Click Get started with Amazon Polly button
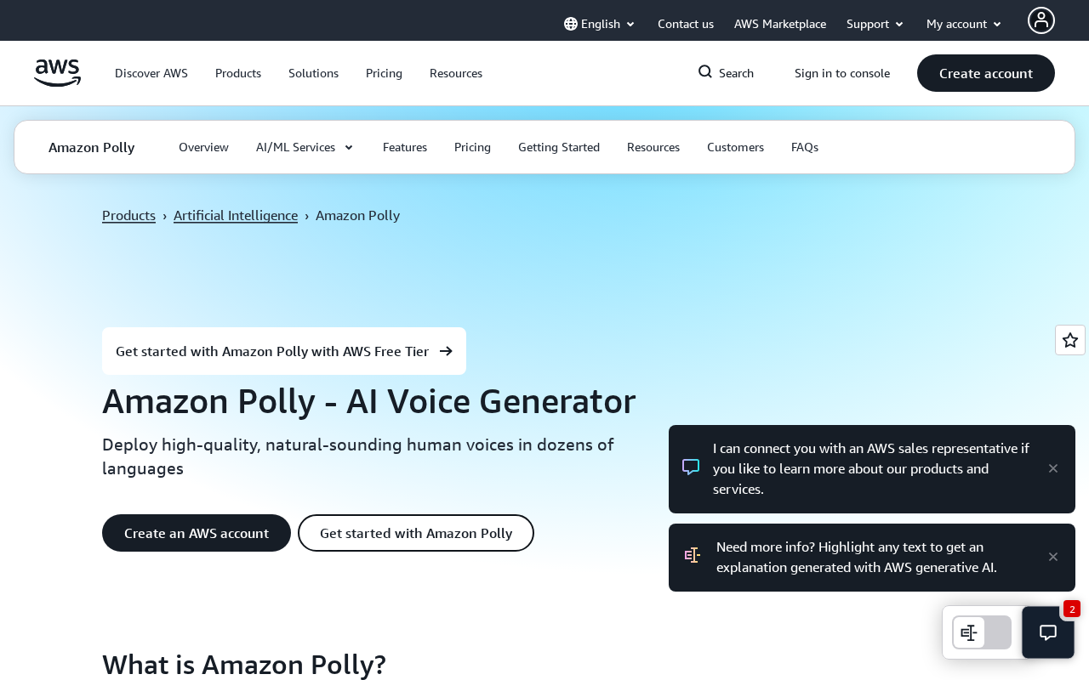 click(416, 533)
